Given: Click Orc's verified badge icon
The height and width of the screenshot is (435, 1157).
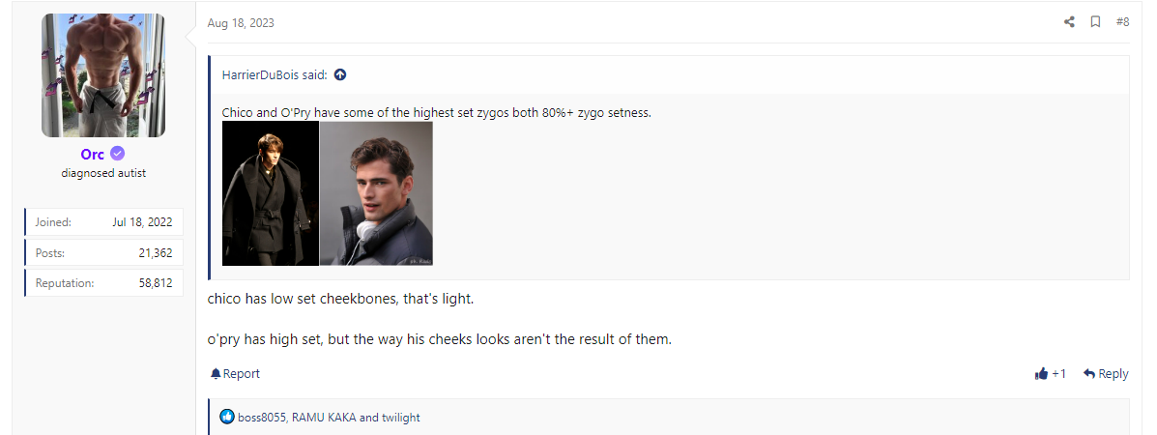Looking at the screenshot, I should (x=117, y=154).
